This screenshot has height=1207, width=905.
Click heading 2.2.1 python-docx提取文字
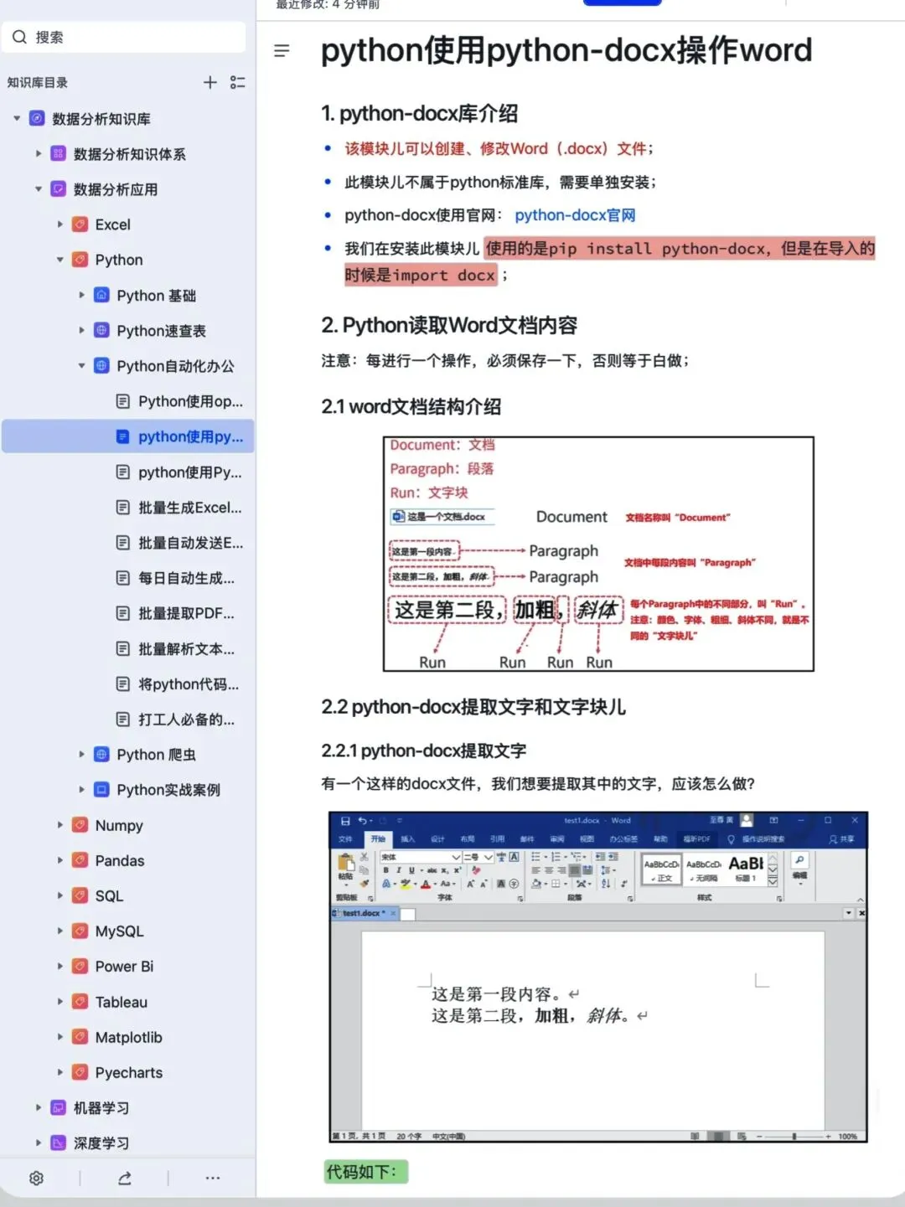[423, 751]
